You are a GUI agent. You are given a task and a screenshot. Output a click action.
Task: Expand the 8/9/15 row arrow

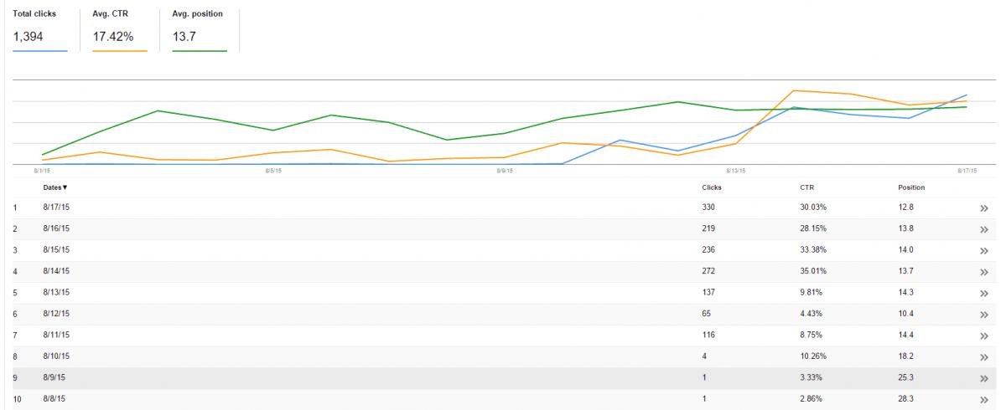point(984,379)
